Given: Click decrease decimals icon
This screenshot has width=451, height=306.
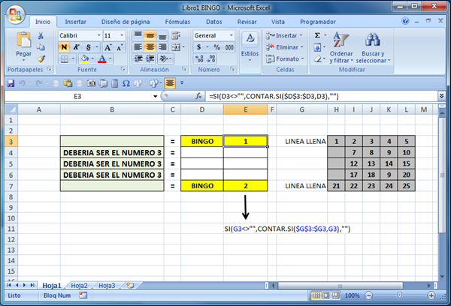Looking at the screenshot, I should [211, 58].
